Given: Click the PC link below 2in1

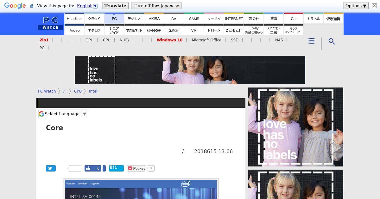Looking at the screenshot, I should click(x=42, y=48).
